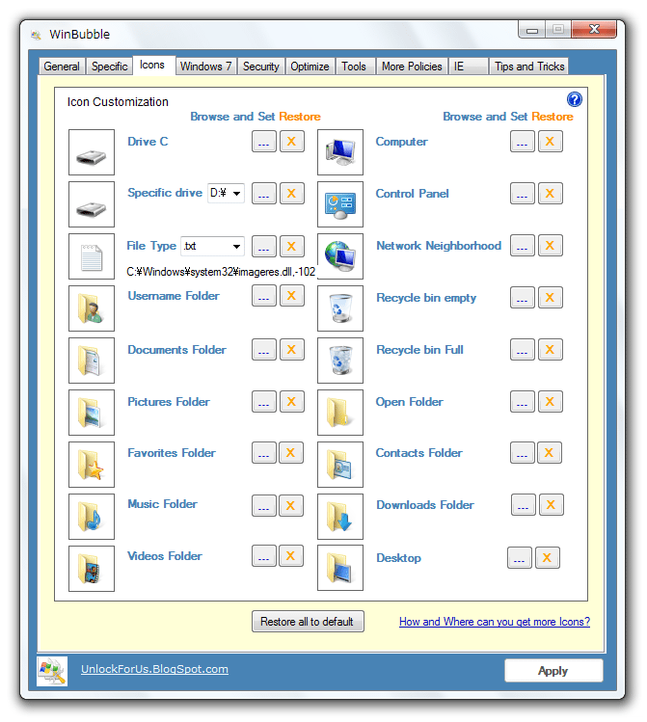Switch to the More Policies tab
The image size is (647, 722).
point(412,67)
